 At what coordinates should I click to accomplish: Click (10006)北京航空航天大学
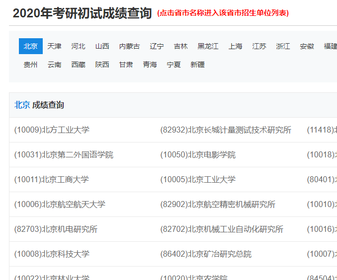[x=60, y=205]
